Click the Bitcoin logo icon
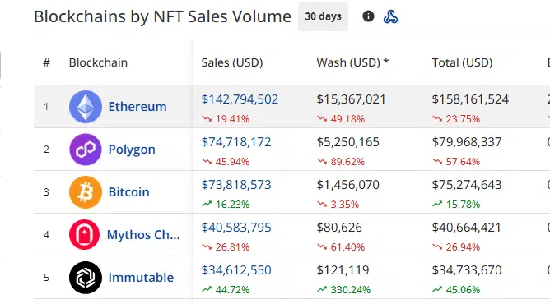Image resolution: width=550 pixels, height=304 pixels. point(86,192)
